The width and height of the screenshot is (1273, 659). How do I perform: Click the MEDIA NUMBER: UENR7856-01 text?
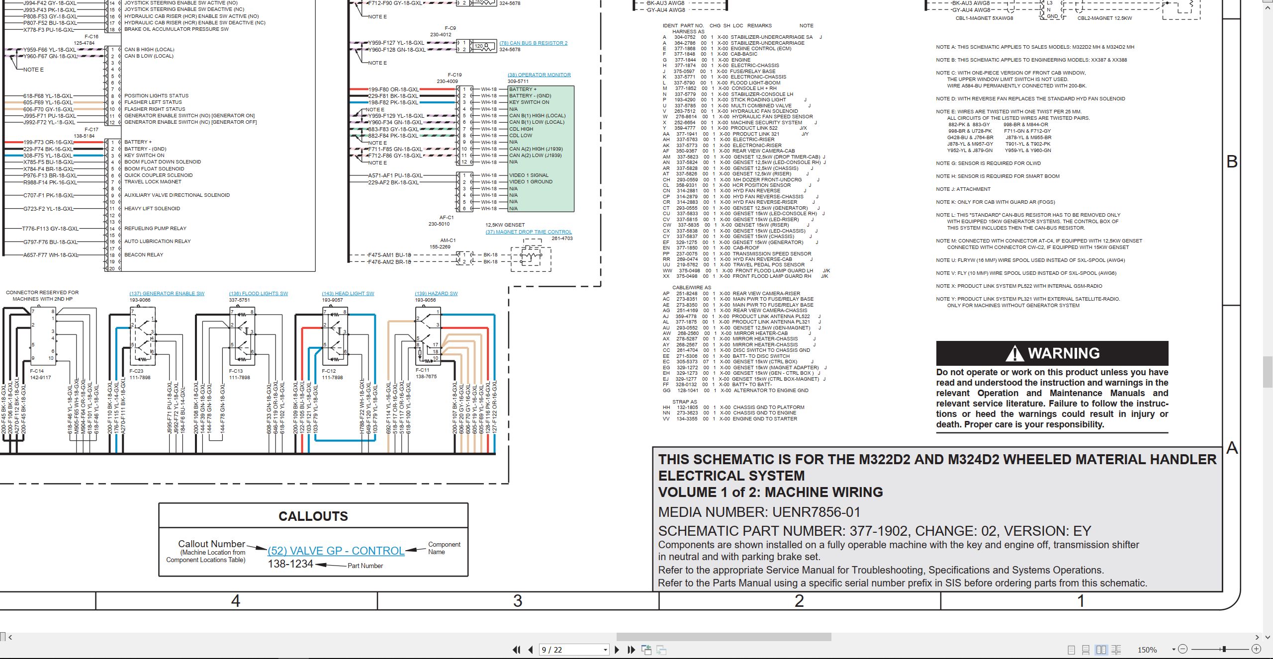tap(759, 512)
